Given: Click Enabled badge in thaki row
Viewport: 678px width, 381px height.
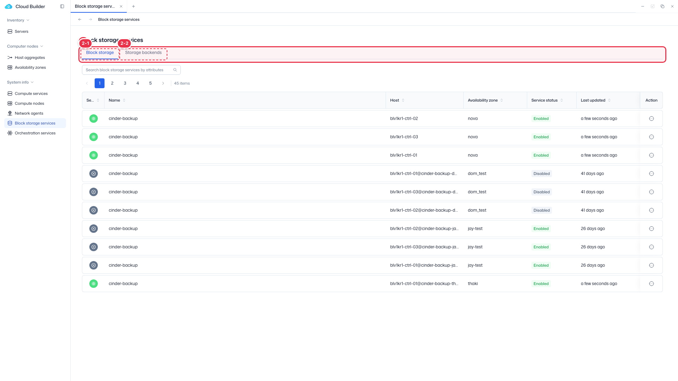Looking at the screenshot, I should (x=541, y=284).
